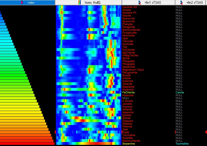207x146 pixels.
Task: Select the Tremolite label
Action: coord(128,41)
